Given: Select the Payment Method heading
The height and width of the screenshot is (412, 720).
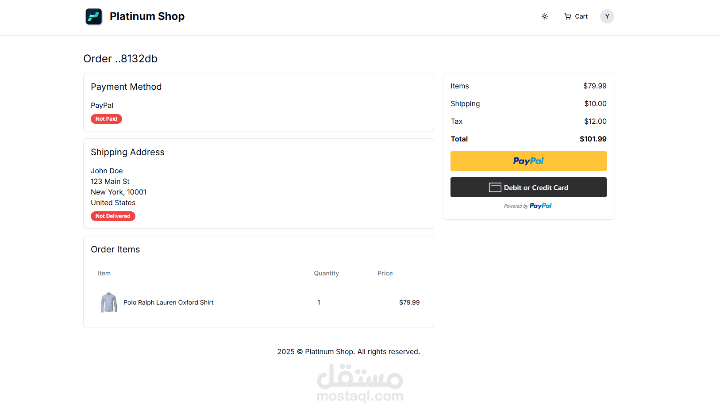Looking at the screenshot, I should click(126, 87).
